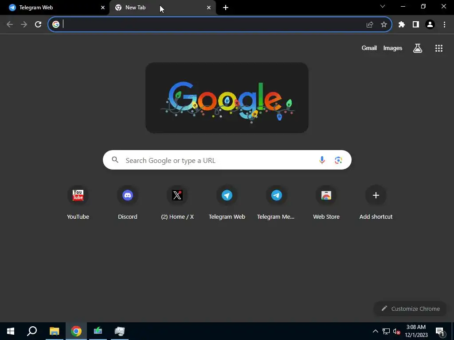
Task: Open the Extensions puzzle icon
Action: pos(402,25)
